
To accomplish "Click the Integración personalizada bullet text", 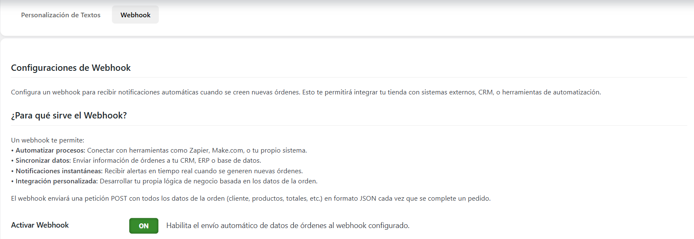I will (164, 181).
